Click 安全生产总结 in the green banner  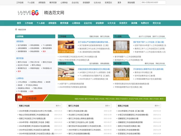click(x=133, y=99)
